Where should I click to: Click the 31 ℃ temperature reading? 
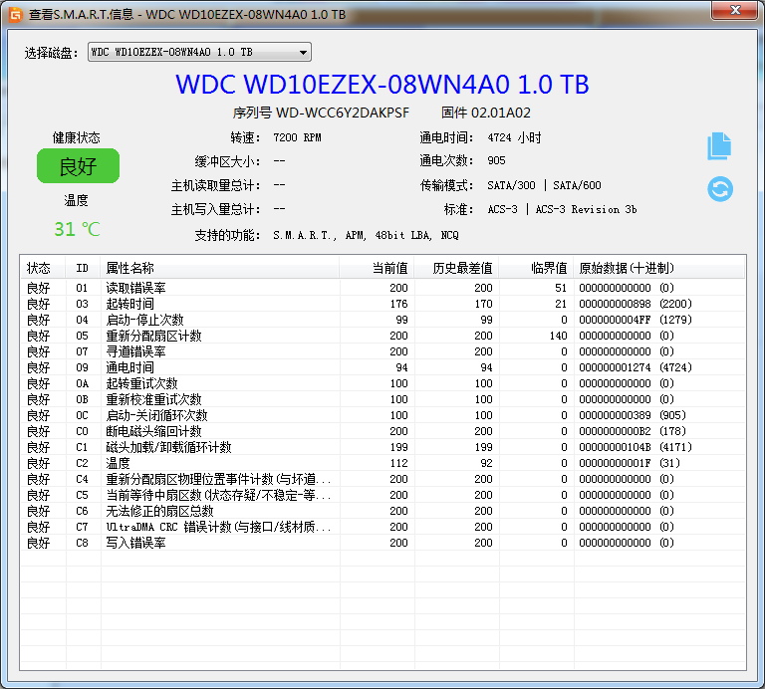tap(77, 229)
